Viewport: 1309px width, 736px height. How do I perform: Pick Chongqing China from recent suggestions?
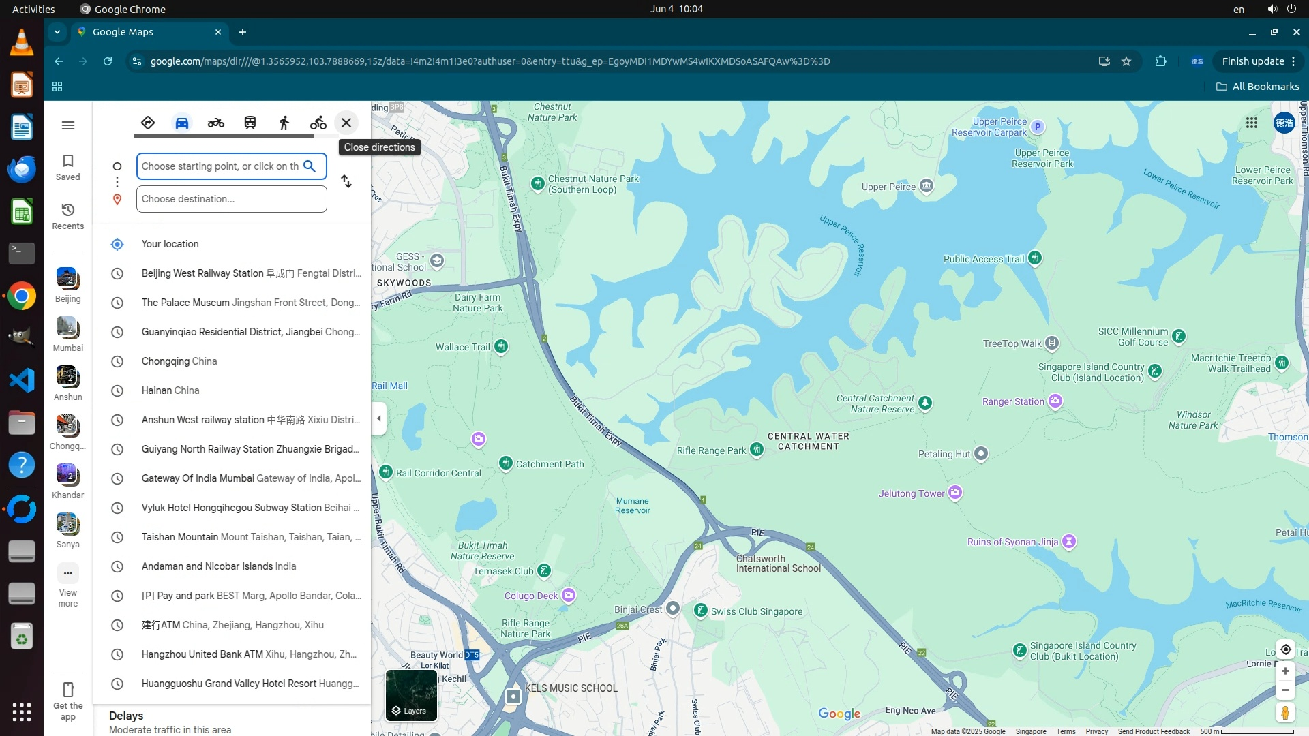coord(179,361)
